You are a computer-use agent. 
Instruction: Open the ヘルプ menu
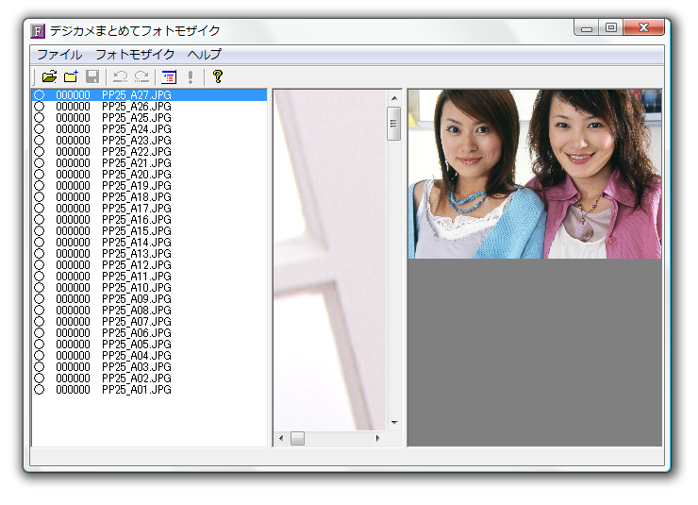coord(205,55)
